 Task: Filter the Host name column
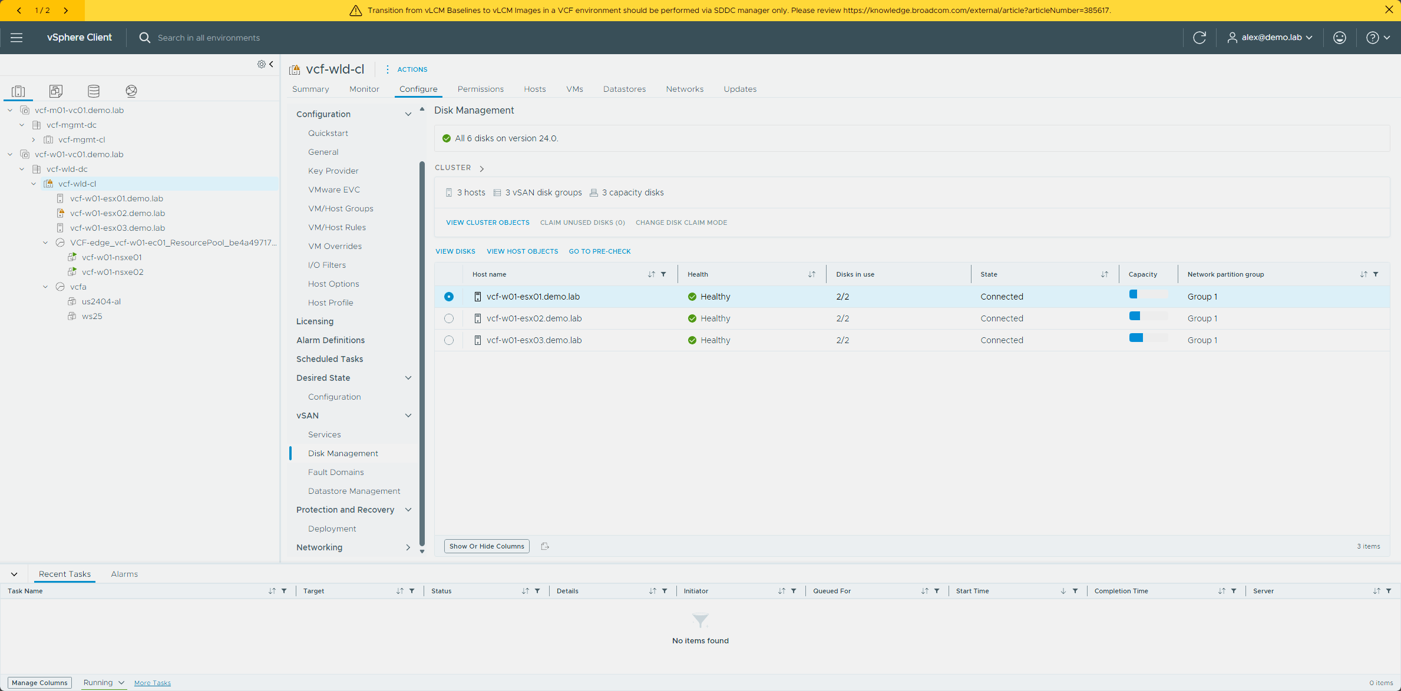664,274
